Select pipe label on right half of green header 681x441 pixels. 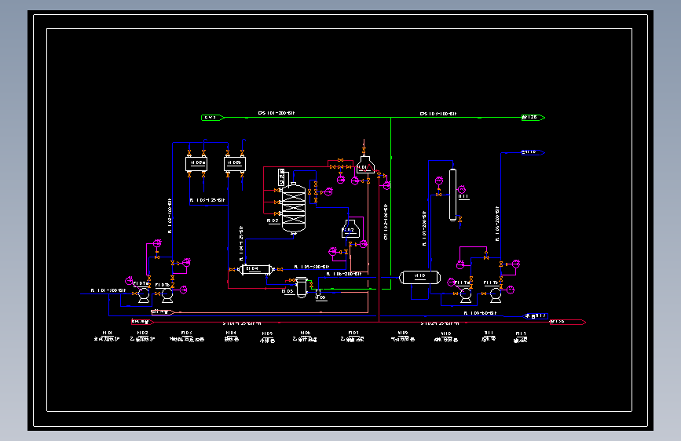click(x=438, y=114)
